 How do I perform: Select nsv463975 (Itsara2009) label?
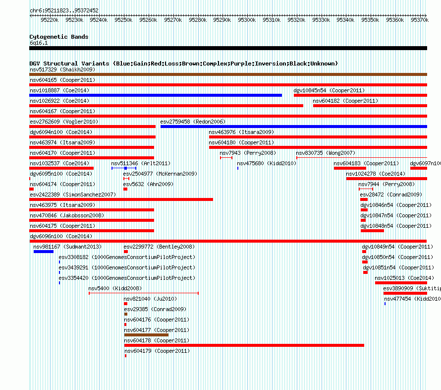(62, 205)
